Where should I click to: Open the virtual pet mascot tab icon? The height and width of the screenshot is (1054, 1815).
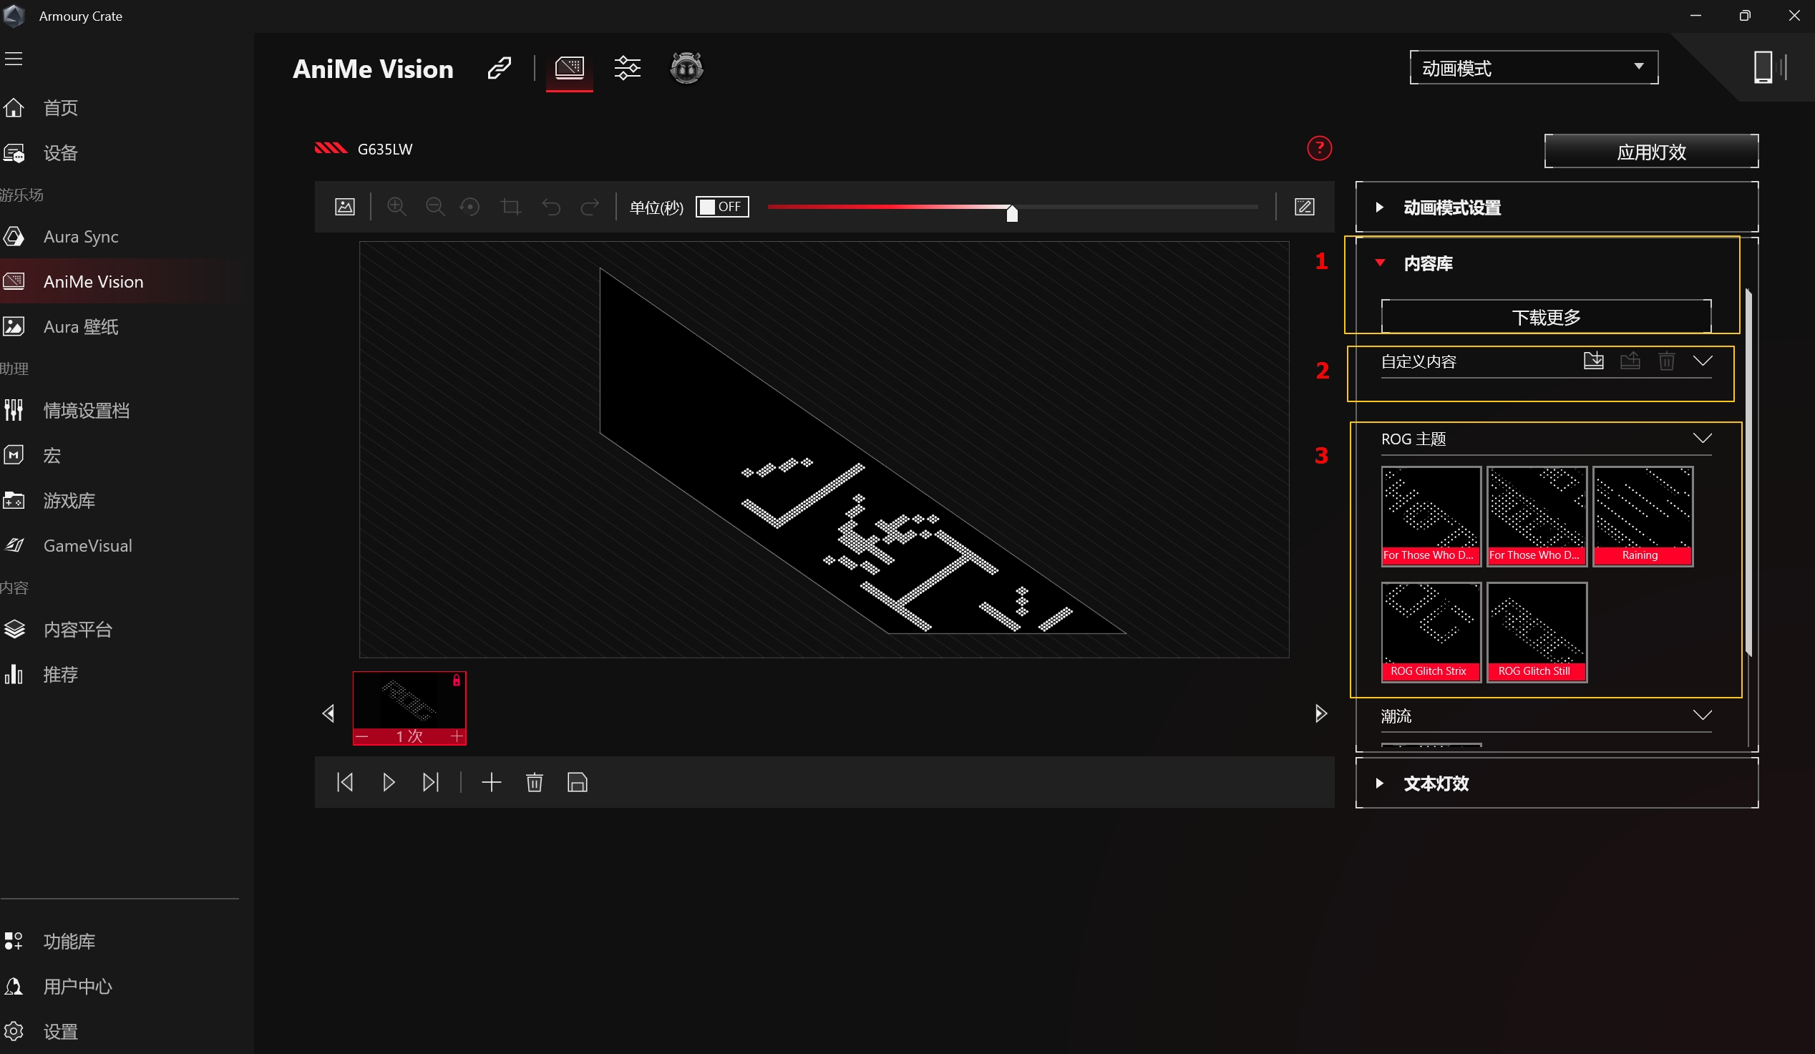click(x=686, y=69)
